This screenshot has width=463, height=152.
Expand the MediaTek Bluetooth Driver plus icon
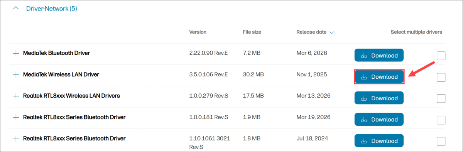click(x=16, y=53)
